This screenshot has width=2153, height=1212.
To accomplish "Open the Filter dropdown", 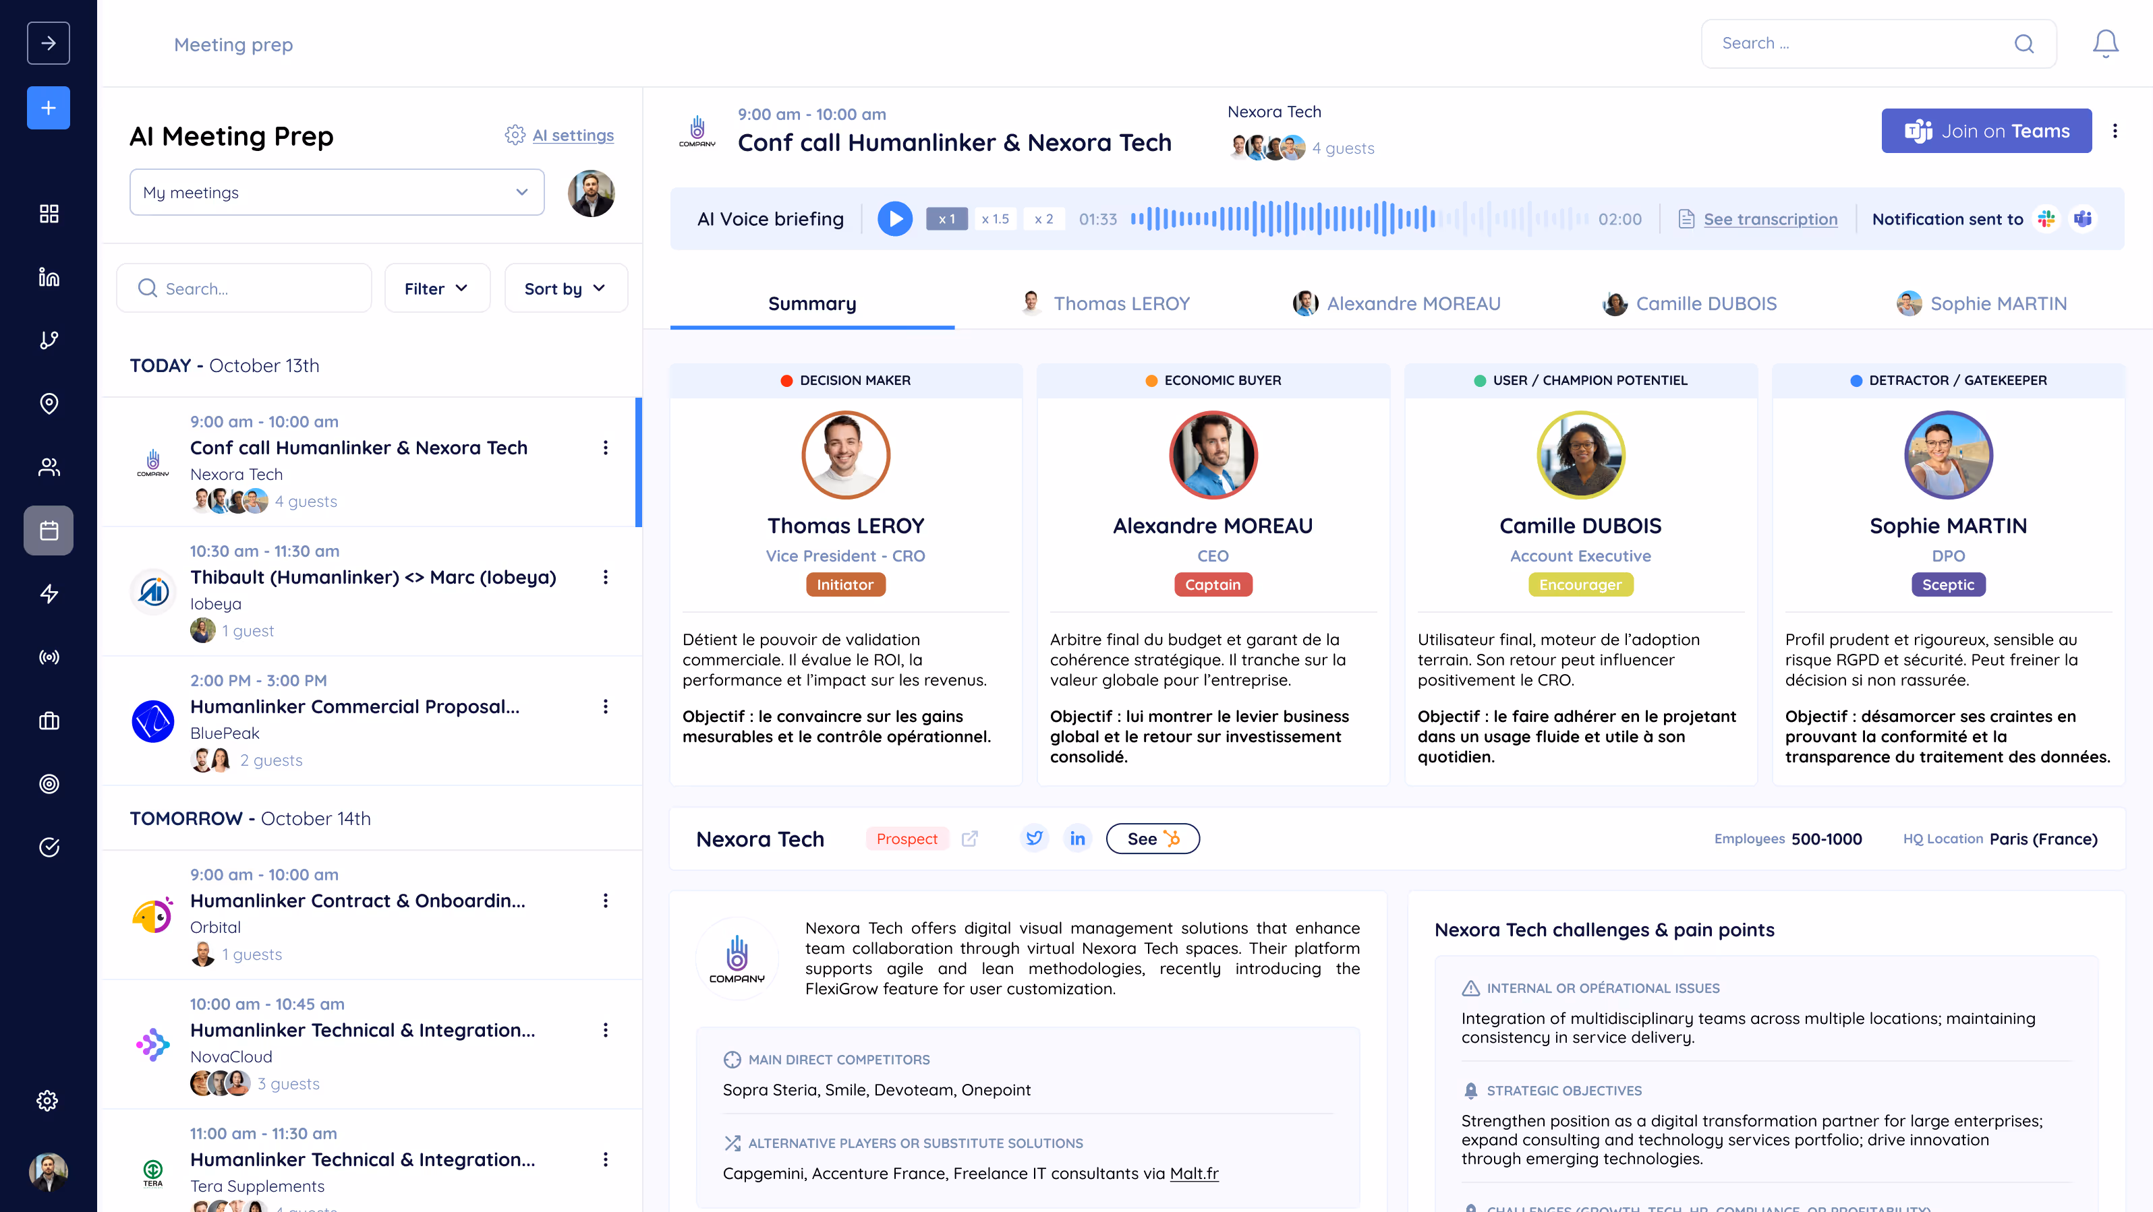I will pos(436,289).
